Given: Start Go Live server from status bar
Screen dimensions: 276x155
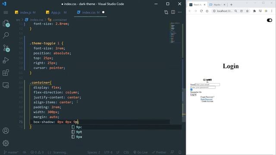Looking at the screenshot, I should pyautogui.click(x=140, y=152).
